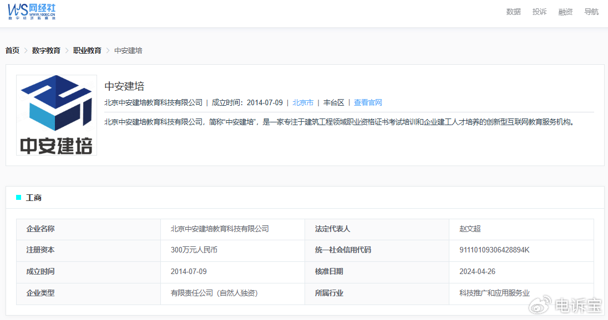The height and width of the screenshot is (320, 608).
Task: Open the 查看官网 official site link
Action: (x=368, y=102)
